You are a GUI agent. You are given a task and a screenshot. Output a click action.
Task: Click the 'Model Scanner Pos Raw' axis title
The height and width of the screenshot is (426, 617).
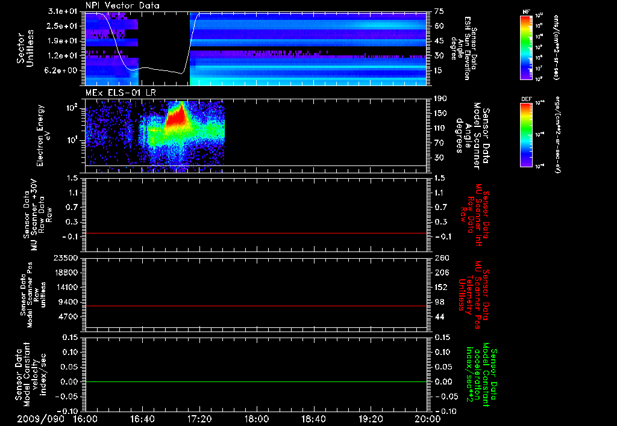[x=33, y=295]
